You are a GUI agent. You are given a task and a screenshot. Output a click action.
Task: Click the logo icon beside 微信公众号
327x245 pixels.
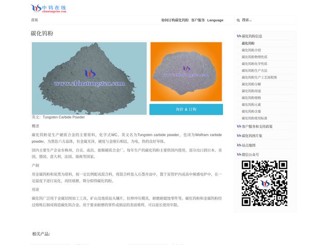tap(239, 154)
